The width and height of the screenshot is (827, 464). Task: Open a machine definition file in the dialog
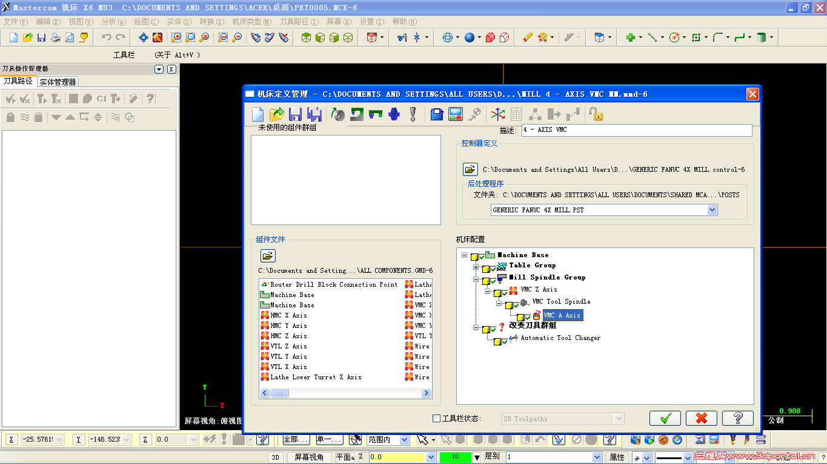point(277,114)
